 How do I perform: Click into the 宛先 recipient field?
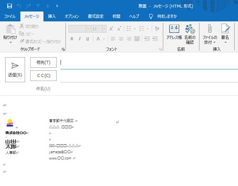149,62
